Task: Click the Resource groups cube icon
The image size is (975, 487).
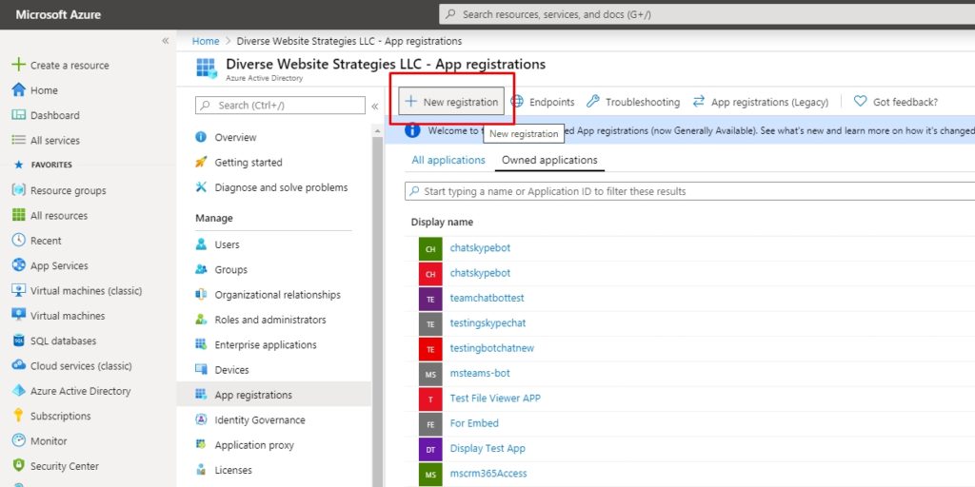Action: point(19,190)
